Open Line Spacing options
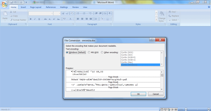The width and height of the screenshot is (211, 111). pos(96,19)
